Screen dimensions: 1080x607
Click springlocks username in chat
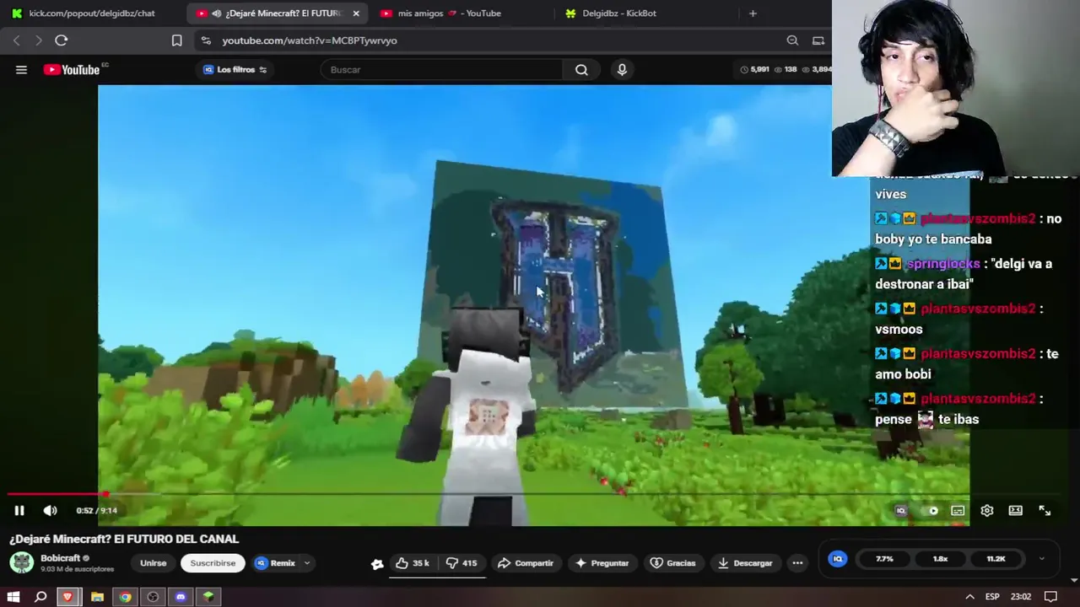[x=943, y=263]
